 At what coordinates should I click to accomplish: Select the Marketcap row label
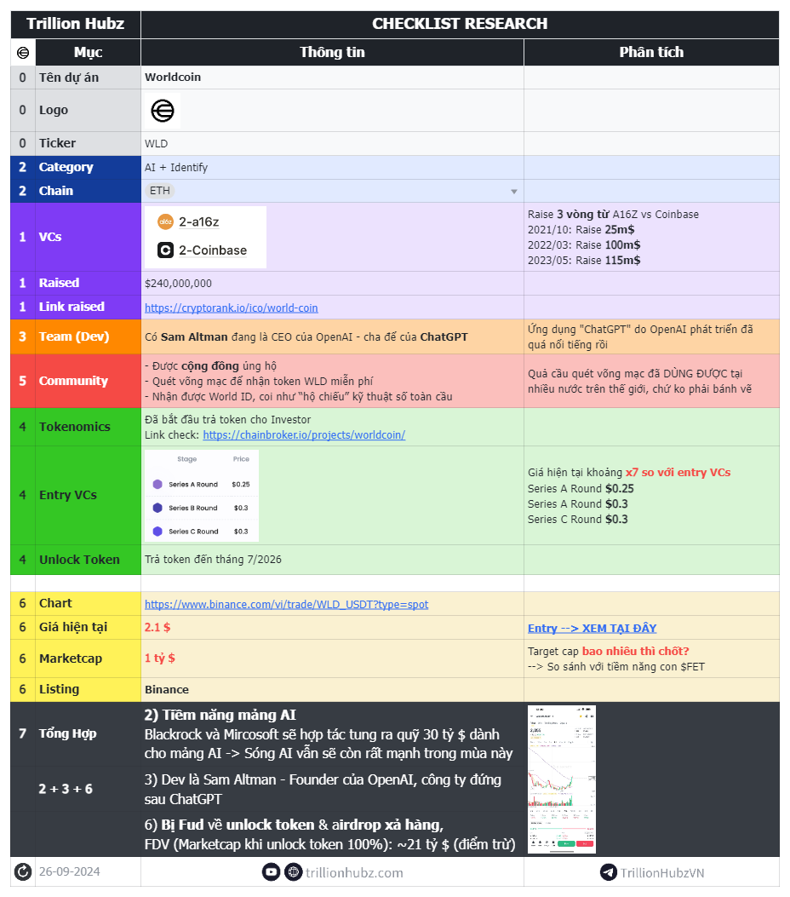pos(88,658)
